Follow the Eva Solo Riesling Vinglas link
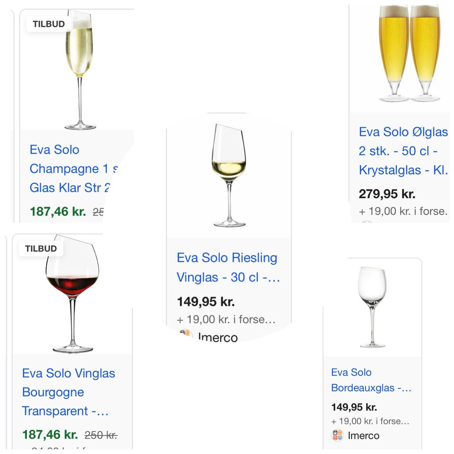 point(227,268)
